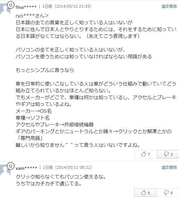Image resolution: width=179 pixels, height=197 pixels.
Task: Like vam's comment with thumbs-up icon
Action: tap(144, 192)
